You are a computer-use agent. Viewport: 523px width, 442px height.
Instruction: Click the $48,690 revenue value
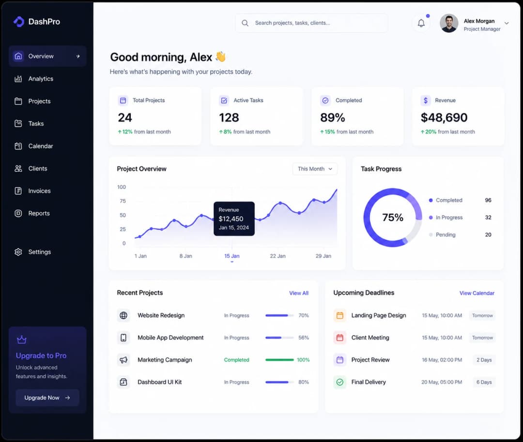[444, 118]
